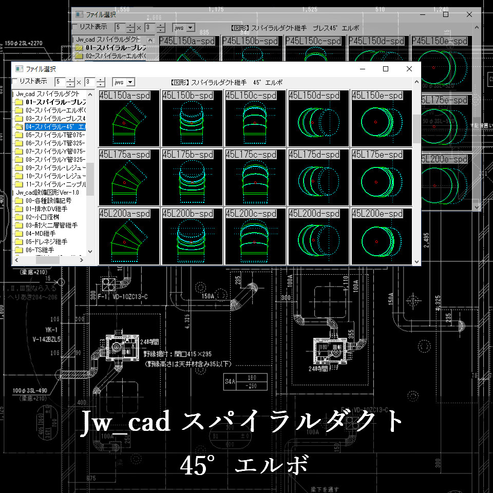This screenshot has width=493, height=493.
Task: Pick the 45L150b-spd figure thumbnail
Action: tap(193, 118)
